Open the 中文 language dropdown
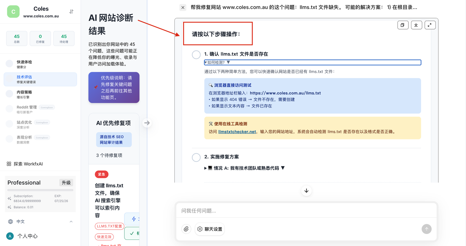466x246 pixels. pyautogui.click(x=40, y=222)
